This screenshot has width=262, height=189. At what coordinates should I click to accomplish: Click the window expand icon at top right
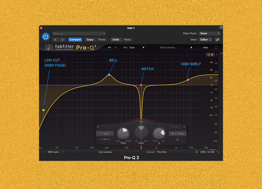point(221,28)
